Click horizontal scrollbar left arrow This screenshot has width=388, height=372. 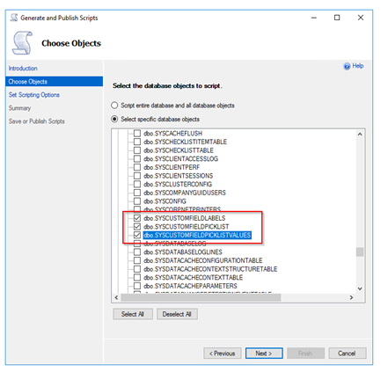pos(116,298)
